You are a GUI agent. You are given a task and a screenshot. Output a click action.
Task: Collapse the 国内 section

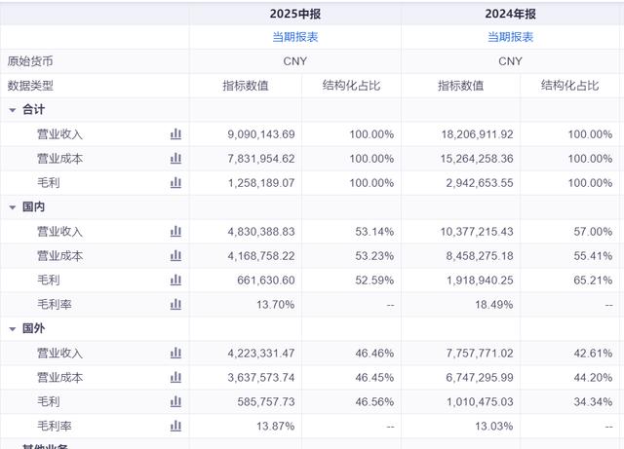pyautogui.click(x=13, y=207)
